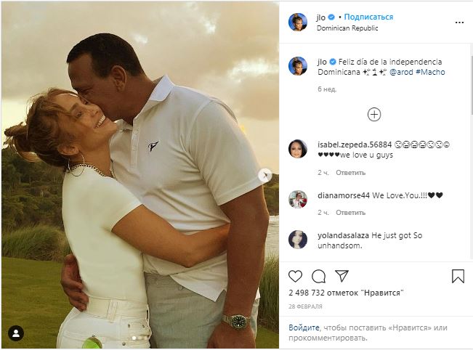The image size is (473, 350).
Task: Load more comments with plus button
Action: [373, 114]
